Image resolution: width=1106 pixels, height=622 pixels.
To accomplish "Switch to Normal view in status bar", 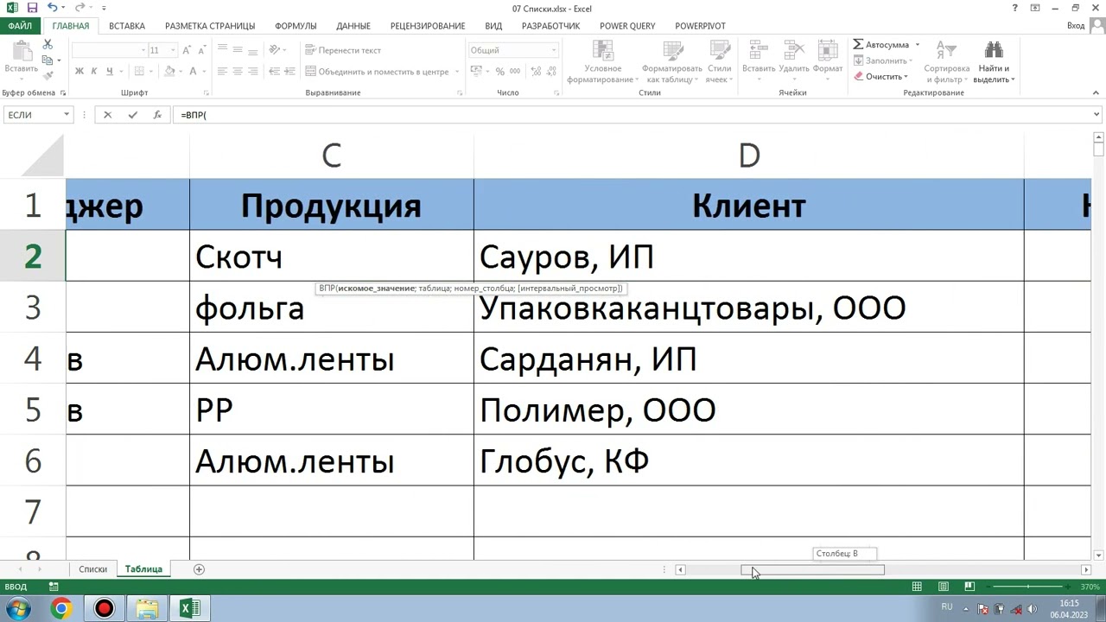I will 917,587.
